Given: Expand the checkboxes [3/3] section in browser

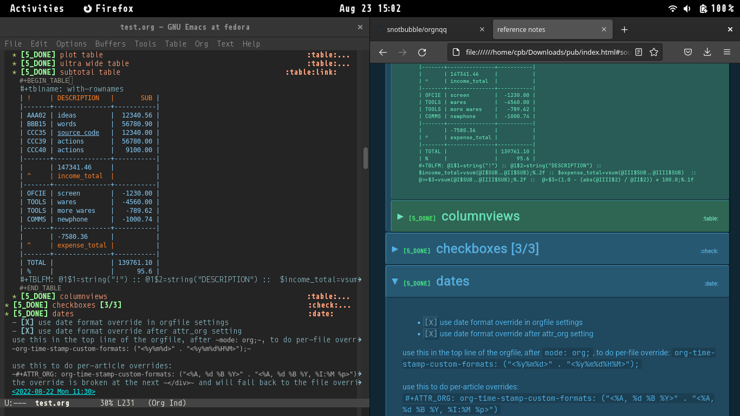Looking at the screenshot, I should coord(395,249).
